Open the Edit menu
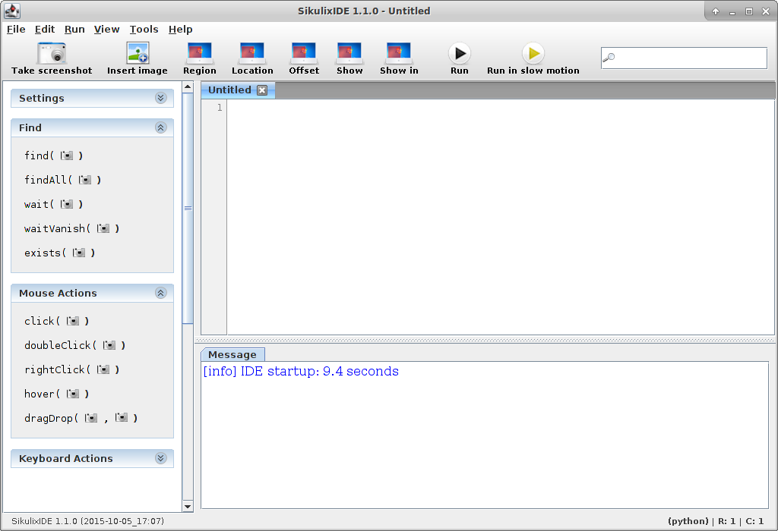Screen dimensions: 778x531 point(45,30)
